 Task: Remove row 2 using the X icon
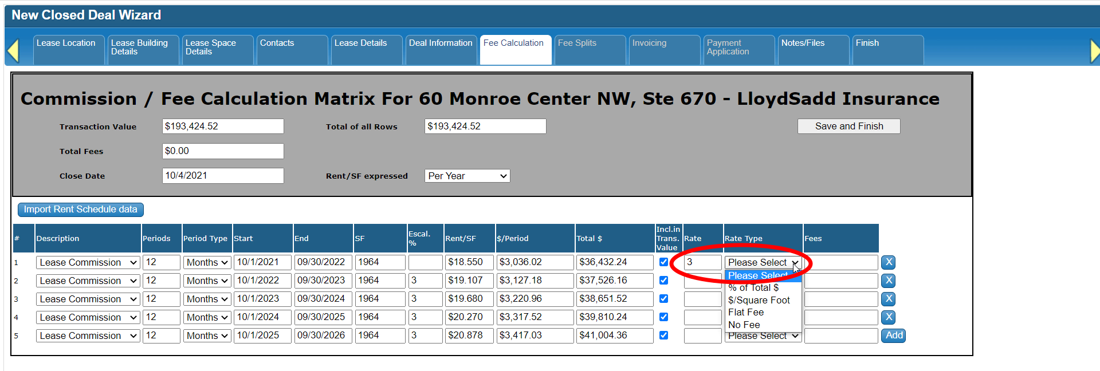[x=888, y=281]
